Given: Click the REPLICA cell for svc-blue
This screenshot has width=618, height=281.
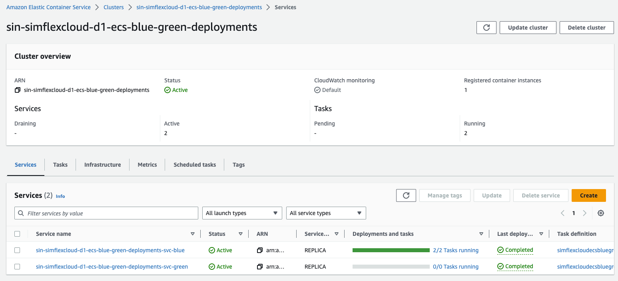Looking at the screenshot, I should 315,250.
